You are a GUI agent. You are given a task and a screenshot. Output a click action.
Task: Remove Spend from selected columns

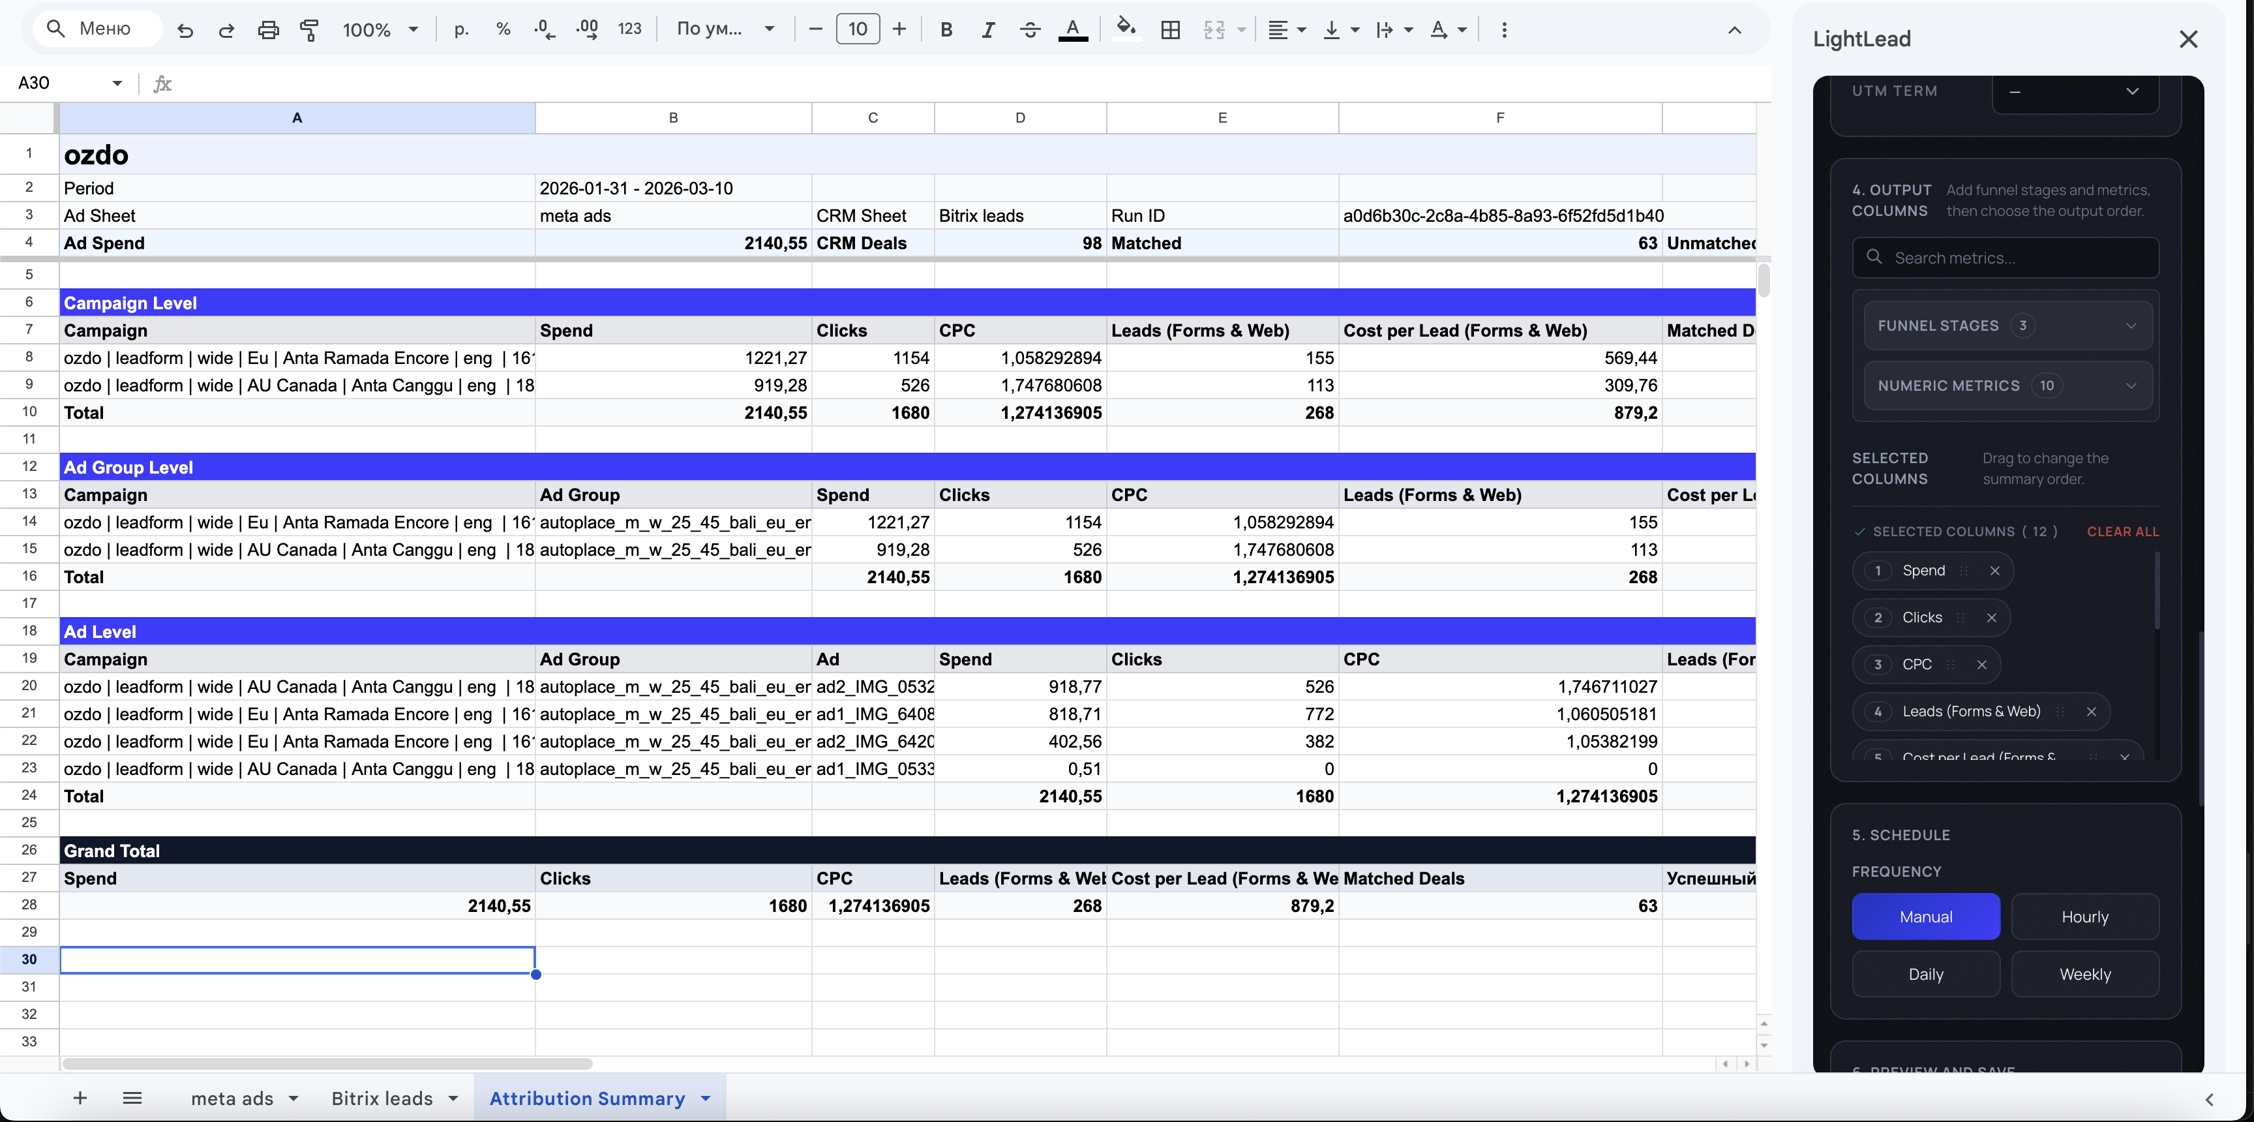click(1994, 571)
